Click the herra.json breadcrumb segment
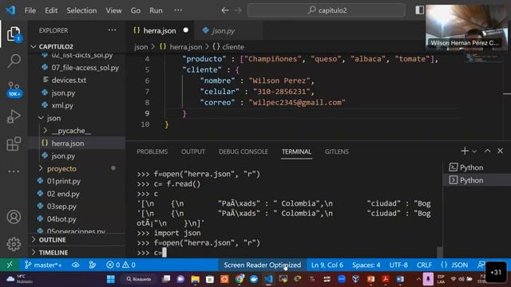The height and width of the screenshot is (287, 511). point(186,47)
